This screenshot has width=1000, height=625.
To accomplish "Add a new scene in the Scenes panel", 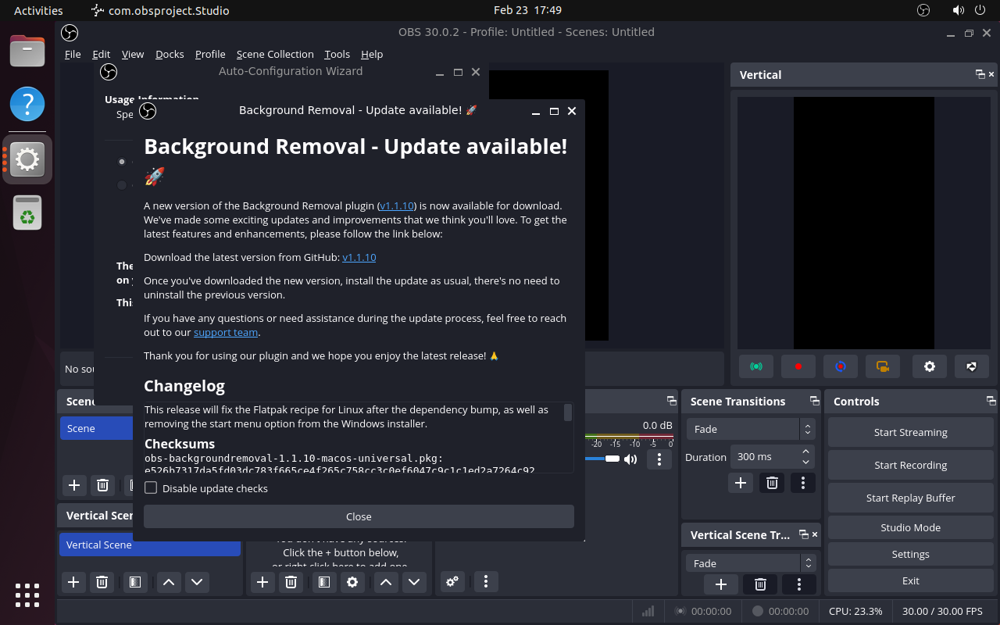I will click(74, 485).
